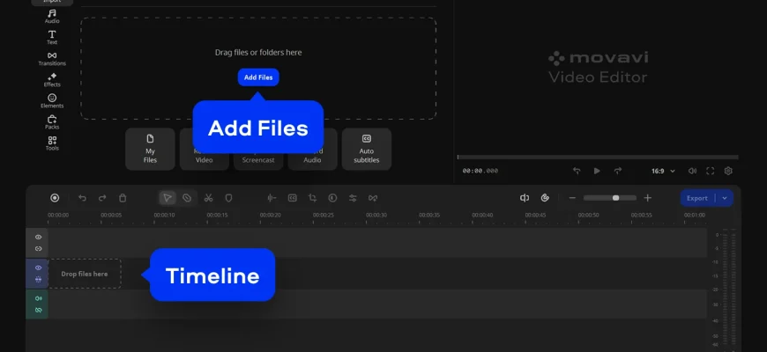The width and height of the screenshot is (767, 352).
Task: Click Drag files or folders here text
Action: tap(258, 52)
